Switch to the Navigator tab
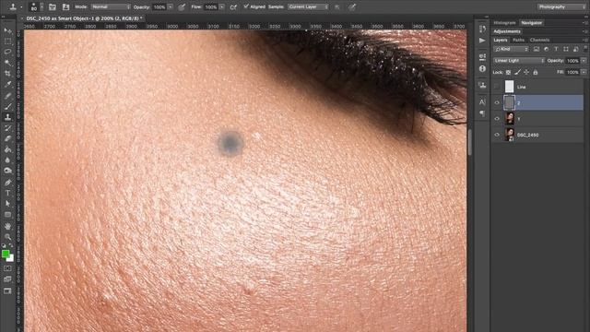Screen dimensions: 590x332 coord(531,22)
